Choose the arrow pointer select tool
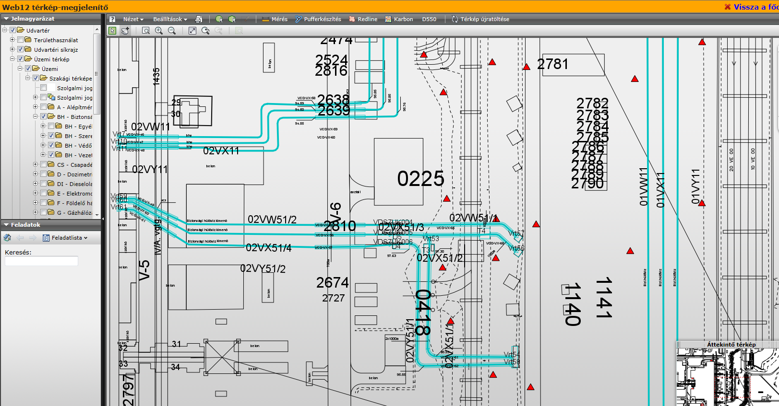779x406 pixels. pos(112,31)
